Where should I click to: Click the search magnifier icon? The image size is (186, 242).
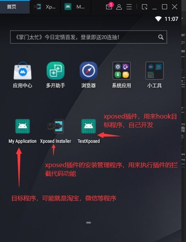[161, 37]
